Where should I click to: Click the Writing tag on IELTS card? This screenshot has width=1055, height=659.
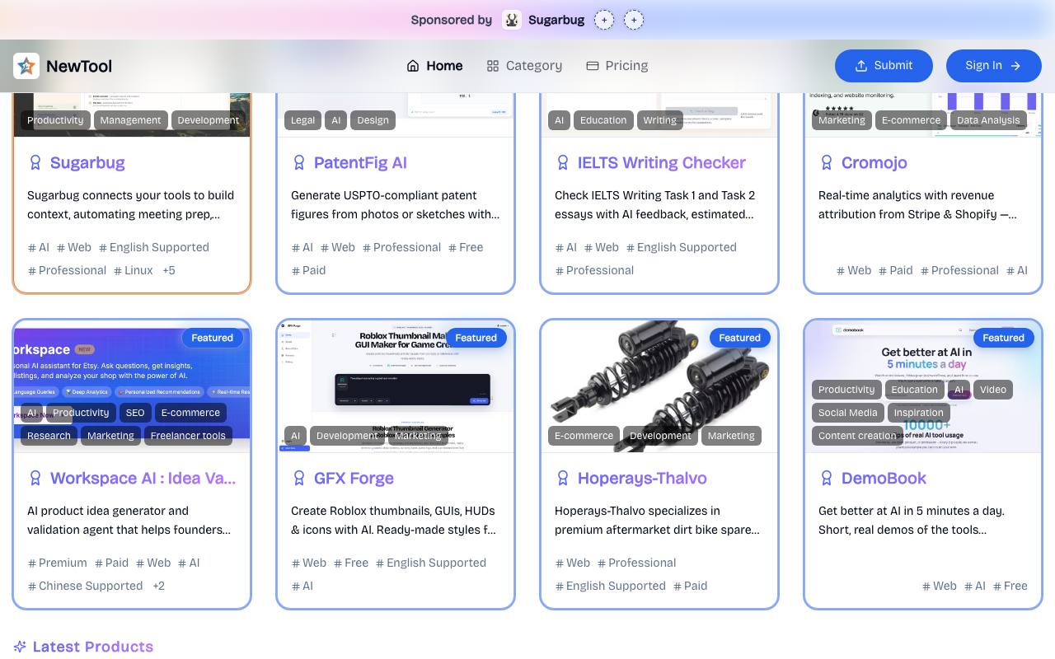click(x=659, y=120)
